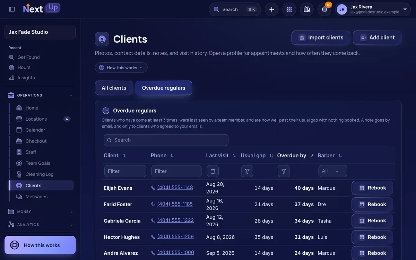
Task: Click phone icon beside (404) 555-1222
Action: click(x=153, y=220)
